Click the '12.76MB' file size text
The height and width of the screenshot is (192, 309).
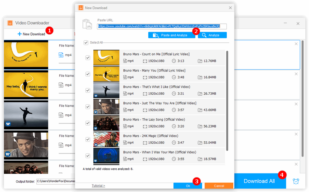[210, 61]
